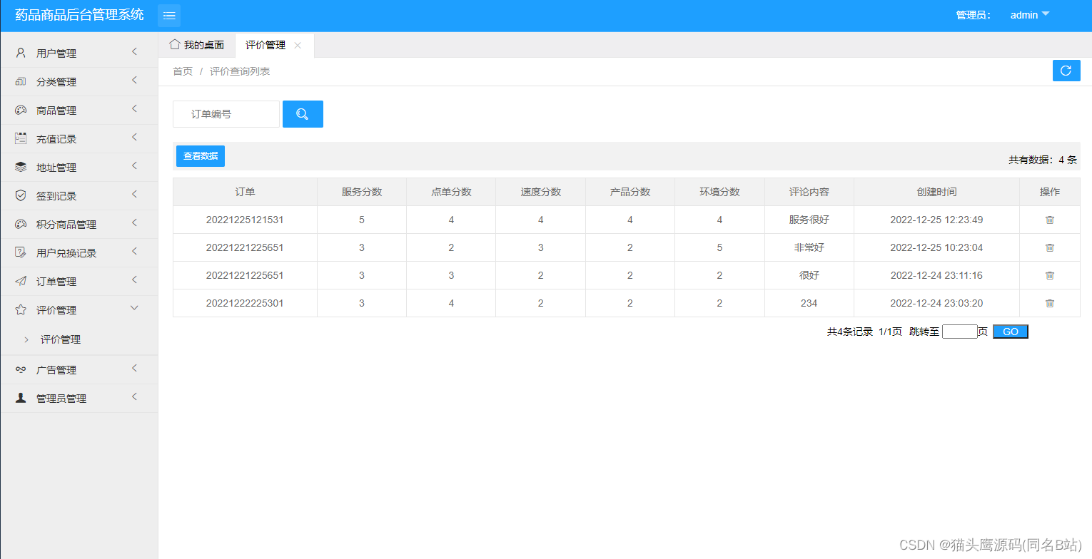Click the 广告管理 infinity icon

21,369
